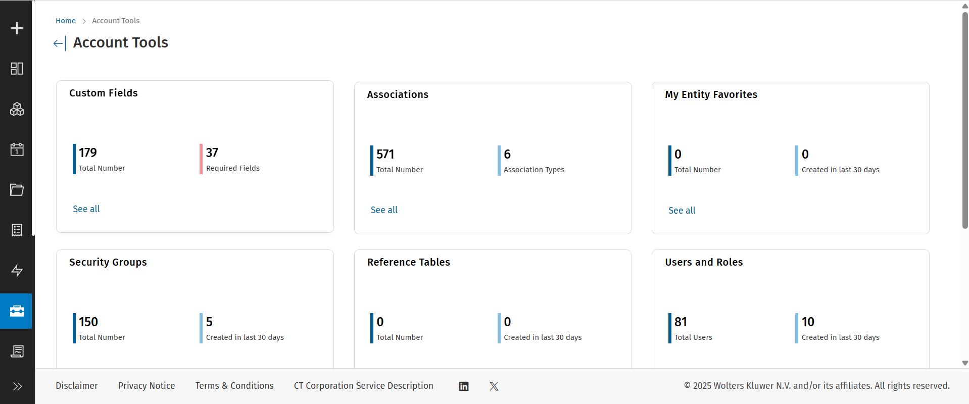
Task: Click the Reference Tables card title
Action: click(409, 262)
